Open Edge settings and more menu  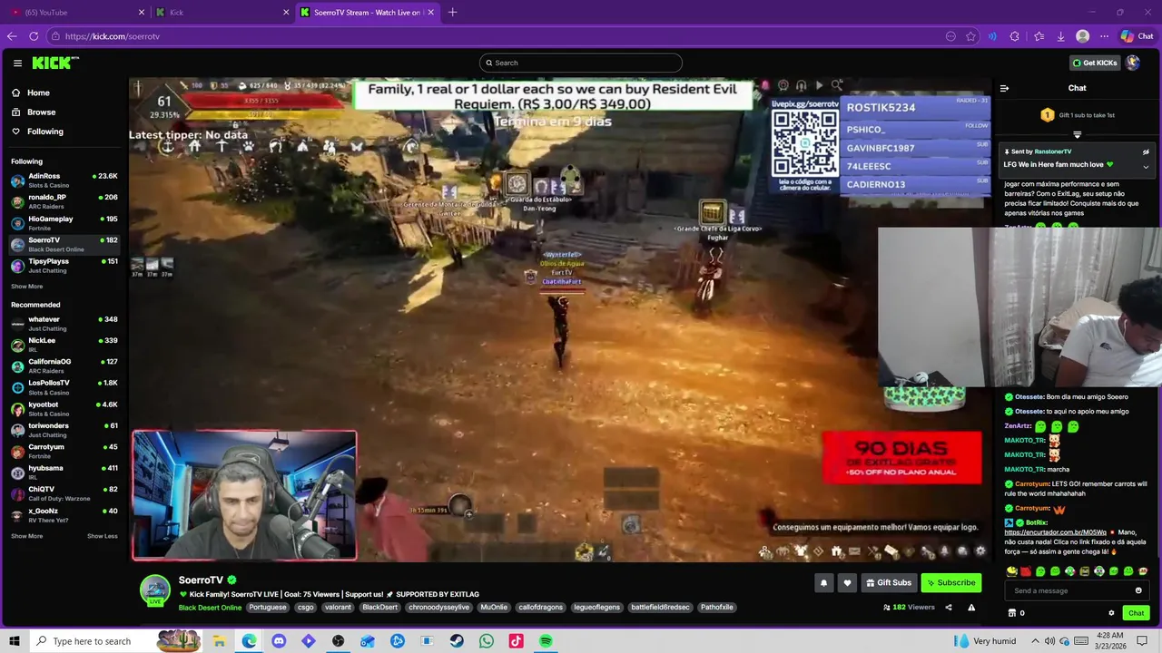pyautogui.click(x=1104, y=36)
